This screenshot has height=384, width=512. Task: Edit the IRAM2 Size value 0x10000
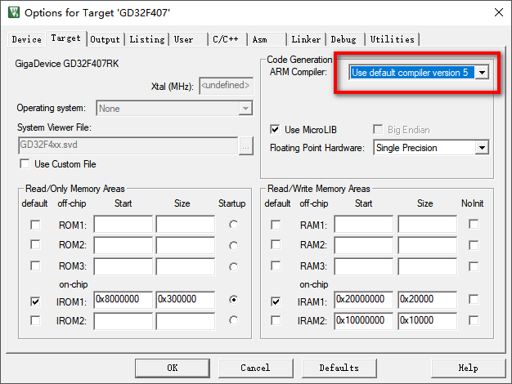pyautogui.click(x=428, y=321)
